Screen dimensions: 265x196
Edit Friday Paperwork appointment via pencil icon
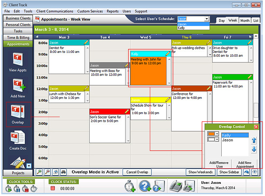click(x=250, y=77)
